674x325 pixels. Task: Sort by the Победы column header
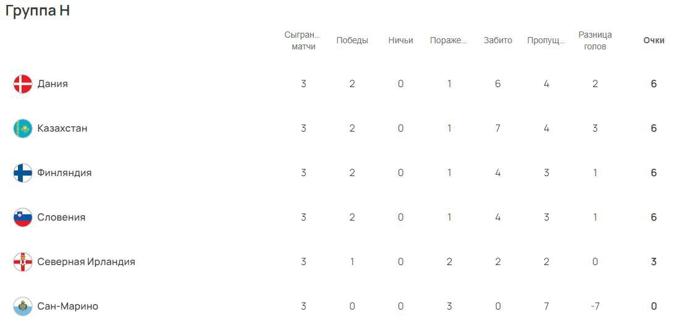point(352,40)
